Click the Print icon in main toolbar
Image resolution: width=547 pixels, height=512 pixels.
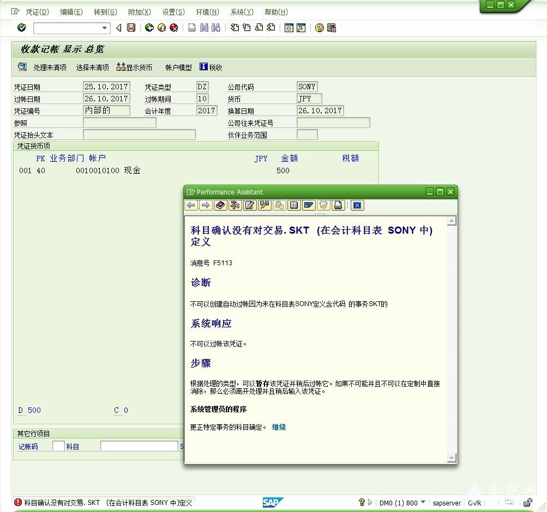(192, 28)
